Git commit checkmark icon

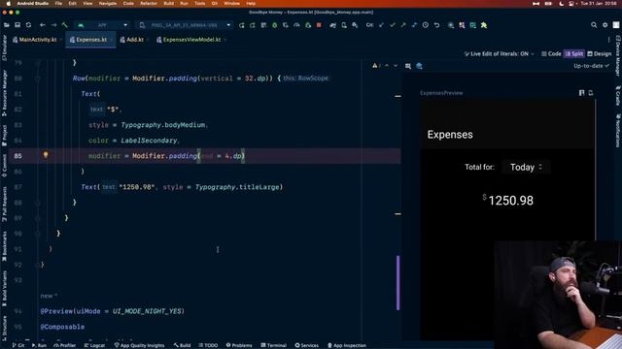coord(393,25)
